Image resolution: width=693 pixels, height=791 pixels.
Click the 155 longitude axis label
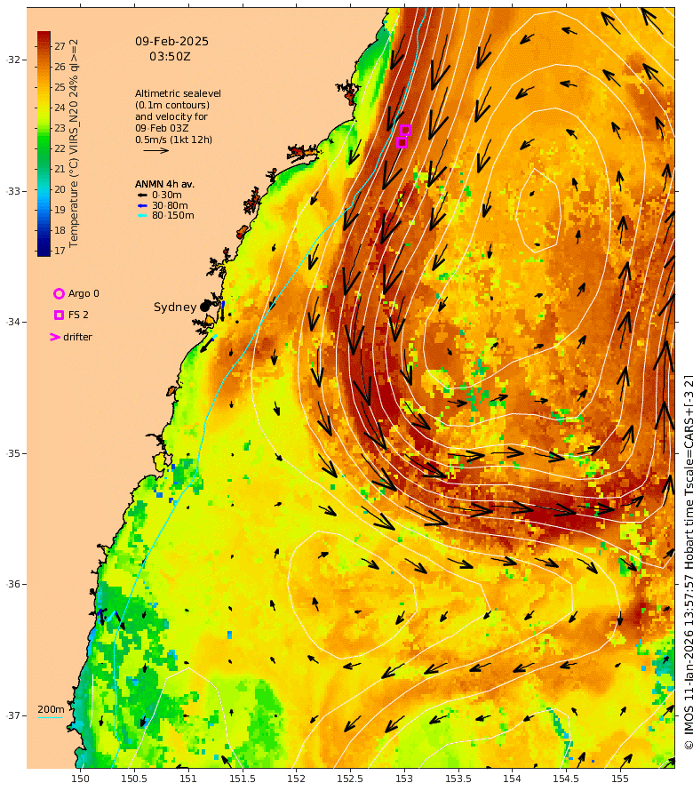tap(620, 779)
